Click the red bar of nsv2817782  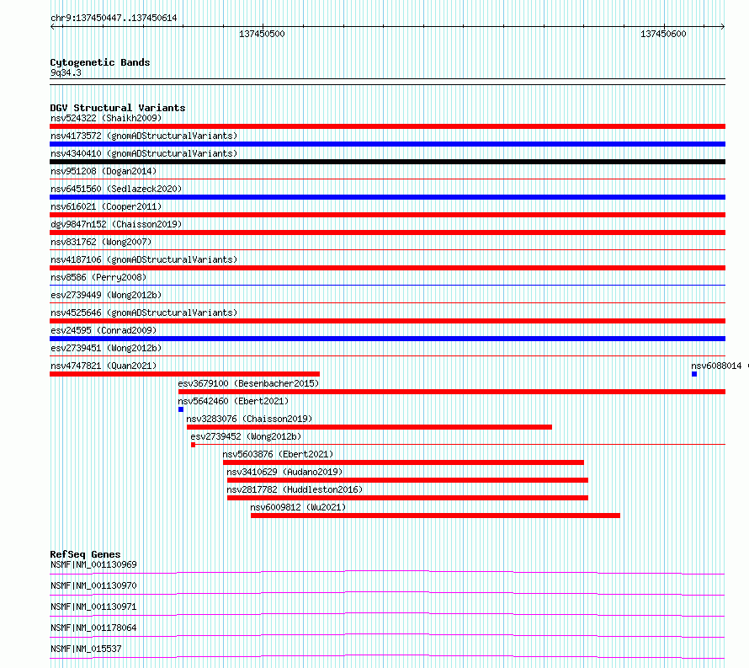[x=407, y=498]
